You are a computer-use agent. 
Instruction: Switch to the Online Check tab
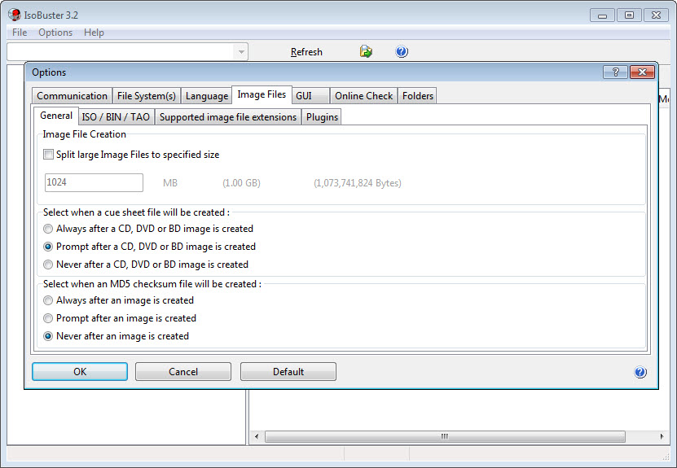click(x=363, y=96)
